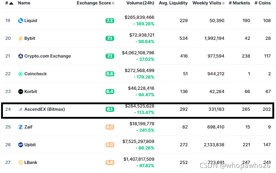Click volume value $265,839,466

[139, 17]
